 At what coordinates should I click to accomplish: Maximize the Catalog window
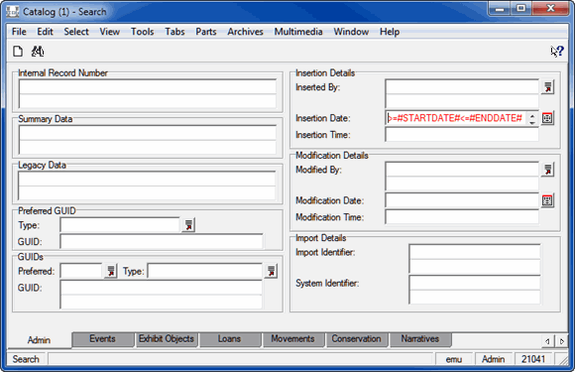coord(520,9)
